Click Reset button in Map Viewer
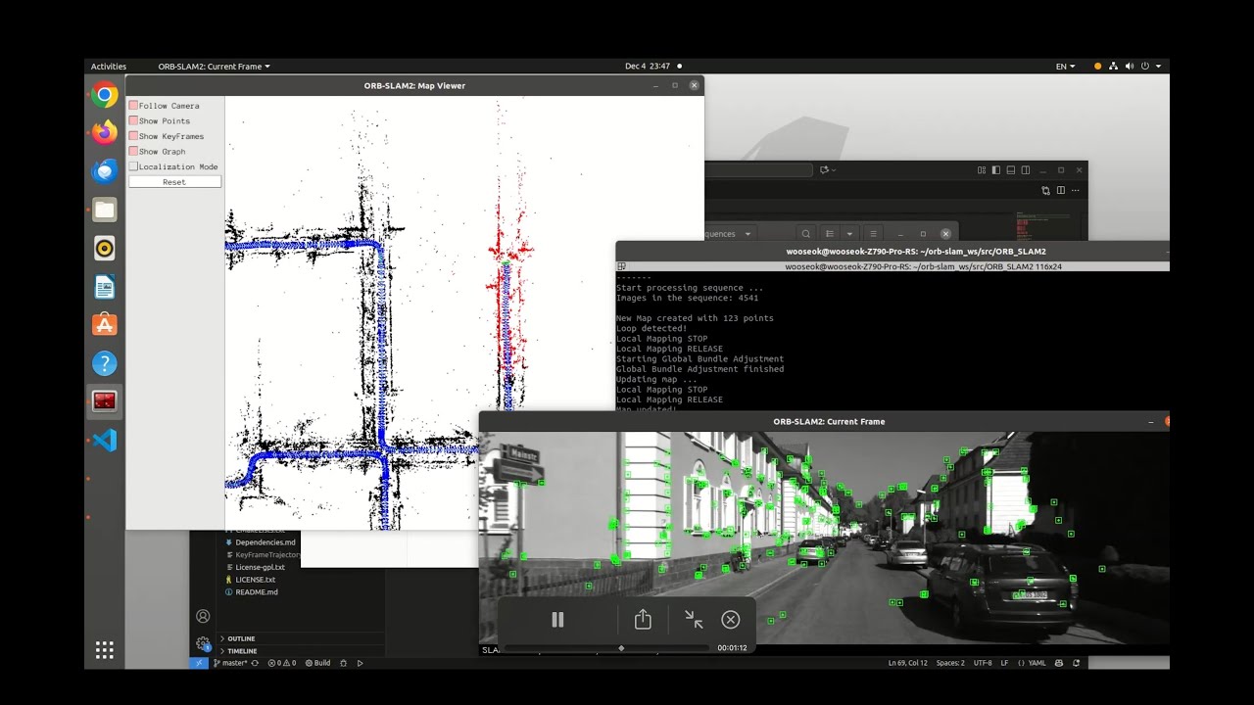The width and height of the screenshot is (1254, 705). click(174, 182)
